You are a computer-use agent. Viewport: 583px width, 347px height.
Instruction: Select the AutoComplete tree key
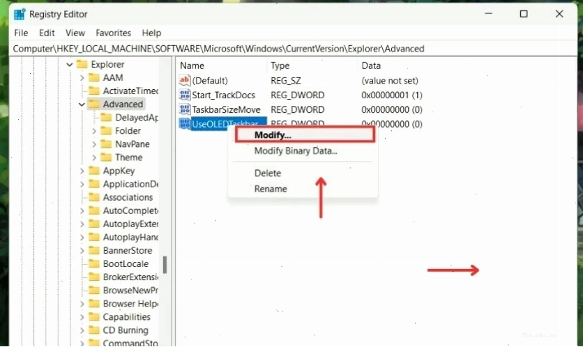[130, 210]
